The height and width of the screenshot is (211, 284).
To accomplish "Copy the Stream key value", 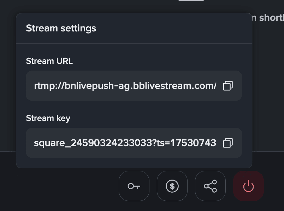I will (228, 143).
